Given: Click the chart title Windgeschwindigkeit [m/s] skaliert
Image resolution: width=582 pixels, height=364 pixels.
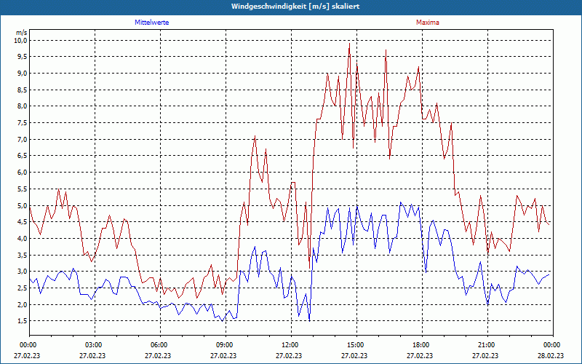Looking at the screenshot, I should 295,7.
